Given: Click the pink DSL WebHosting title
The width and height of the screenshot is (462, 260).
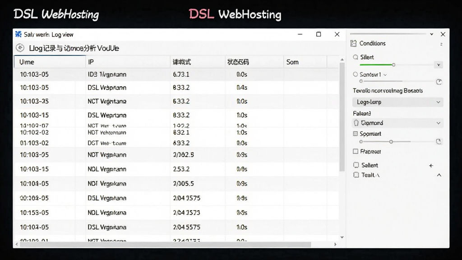Looking at the screenshot, I should 235,14.
